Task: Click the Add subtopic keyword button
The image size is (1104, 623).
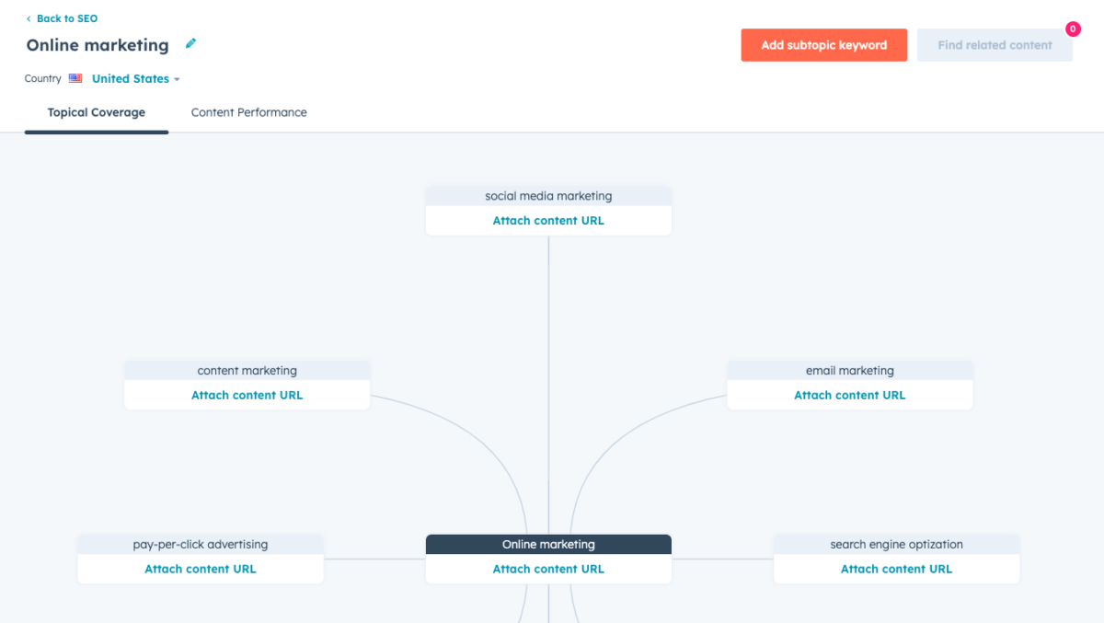Action: click(x=823, y=44)
